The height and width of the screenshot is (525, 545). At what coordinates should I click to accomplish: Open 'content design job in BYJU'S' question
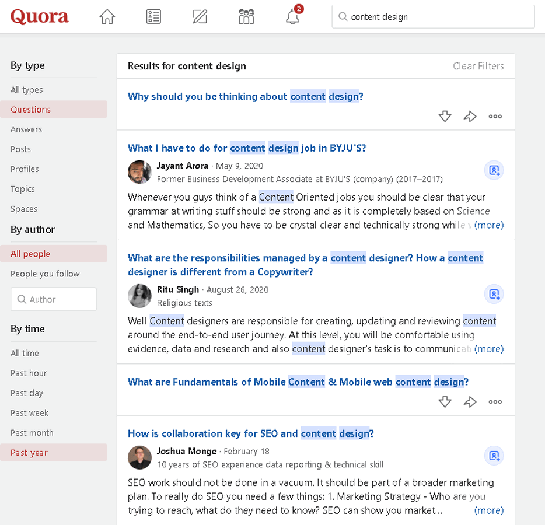247,148
